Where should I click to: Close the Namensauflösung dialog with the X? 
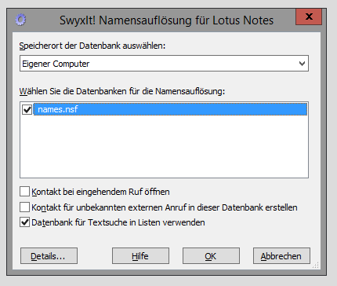[309, 16]
